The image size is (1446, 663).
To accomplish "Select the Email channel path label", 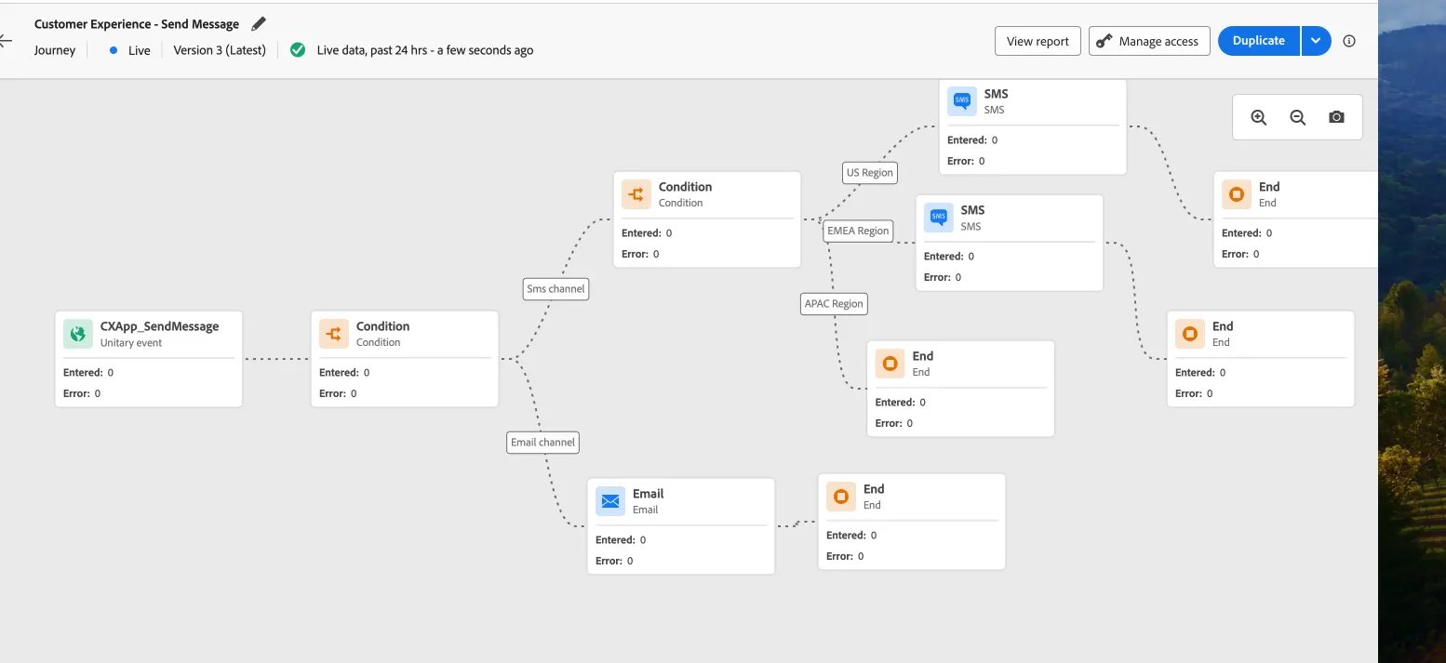I will point(543,443).
